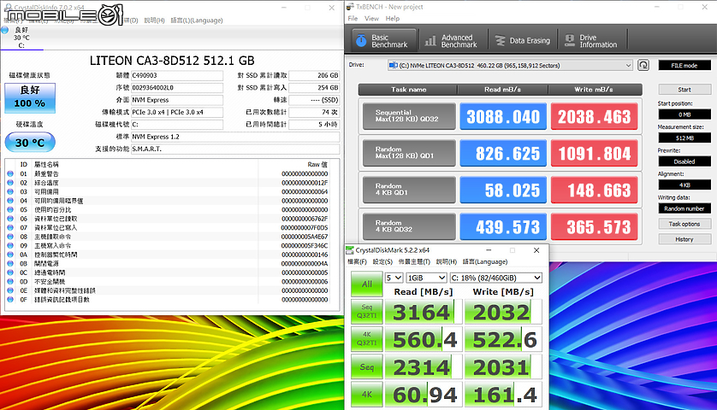Run the plain 4K test in CrystalDiskMark
717x410 pixels.
click(367, 394)
